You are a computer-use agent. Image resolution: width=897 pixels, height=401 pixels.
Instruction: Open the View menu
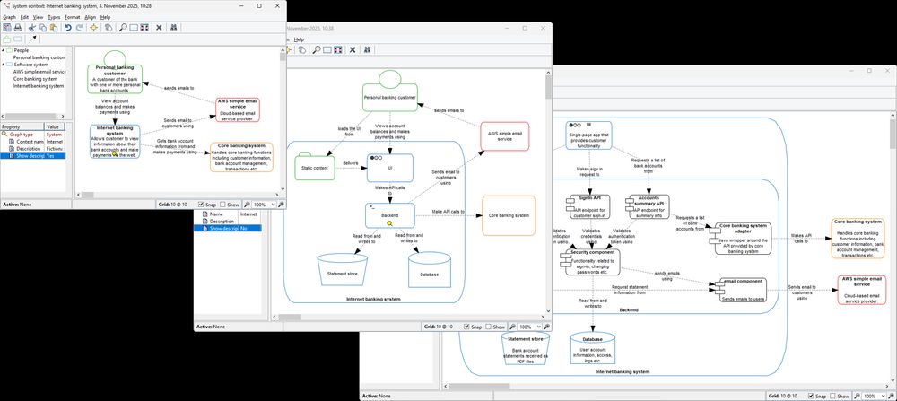[38, 17]
